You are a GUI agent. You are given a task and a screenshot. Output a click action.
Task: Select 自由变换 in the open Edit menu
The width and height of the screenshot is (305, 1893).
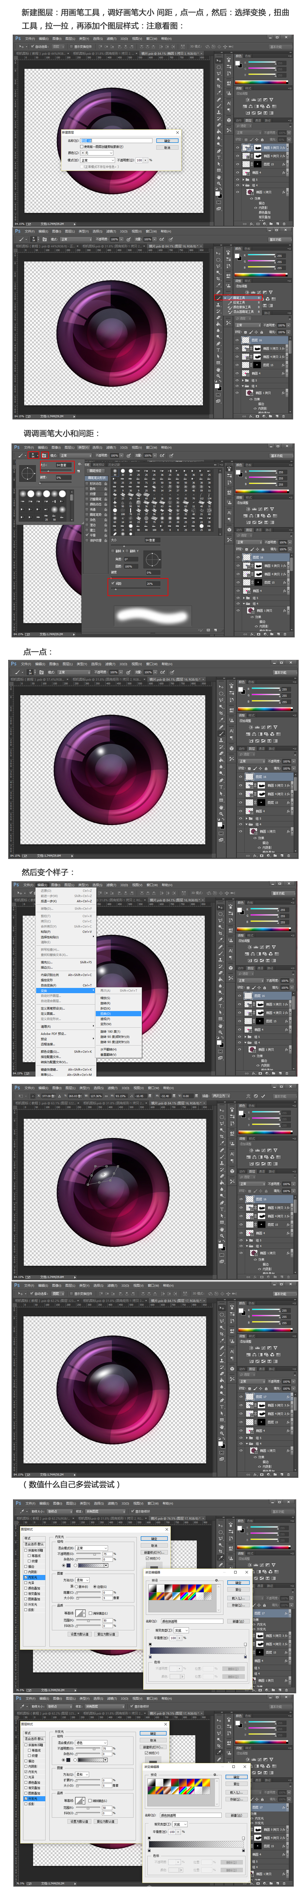coord(67,985)
